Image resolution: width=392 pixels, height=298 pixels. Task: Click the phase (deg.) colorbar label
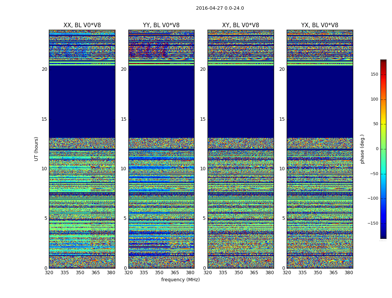tap(362, 149)
